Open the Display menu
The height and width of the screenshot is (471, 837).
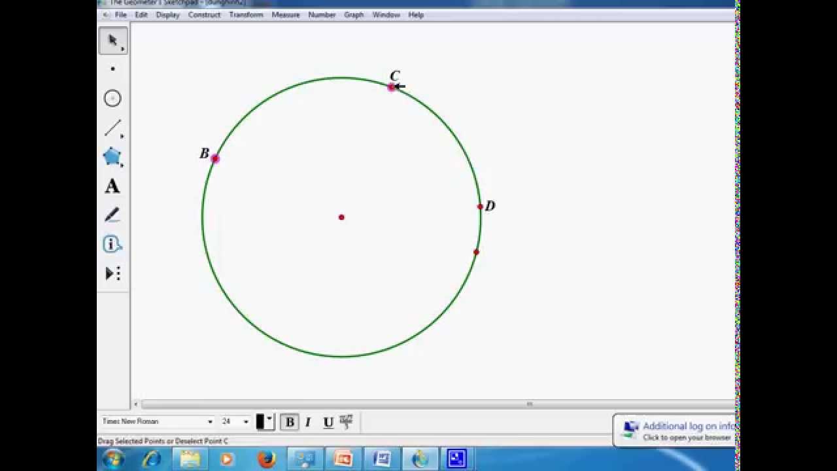167,15
